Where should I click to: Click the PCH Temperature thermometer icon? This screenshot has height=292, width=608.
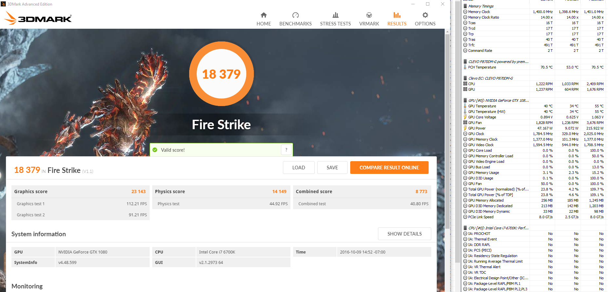pos(465,67)
